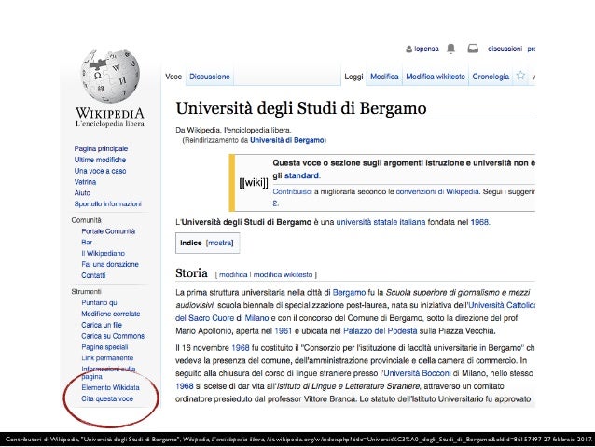Open the Università Cattolica link

click(502, 305)
